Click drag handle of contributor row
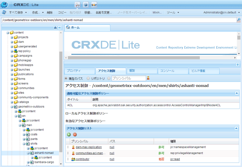 click(x=68, y=159)
